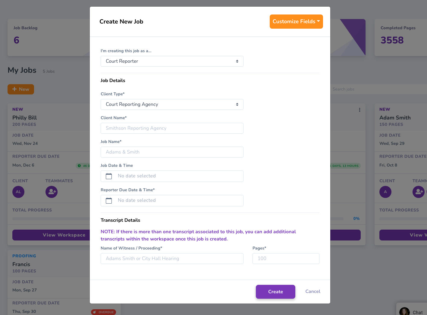Cancel the new job dialog

[313, 291]
